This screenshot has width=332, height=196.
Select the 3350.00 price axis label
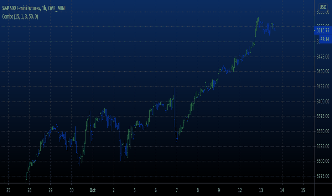pos(323,131)
